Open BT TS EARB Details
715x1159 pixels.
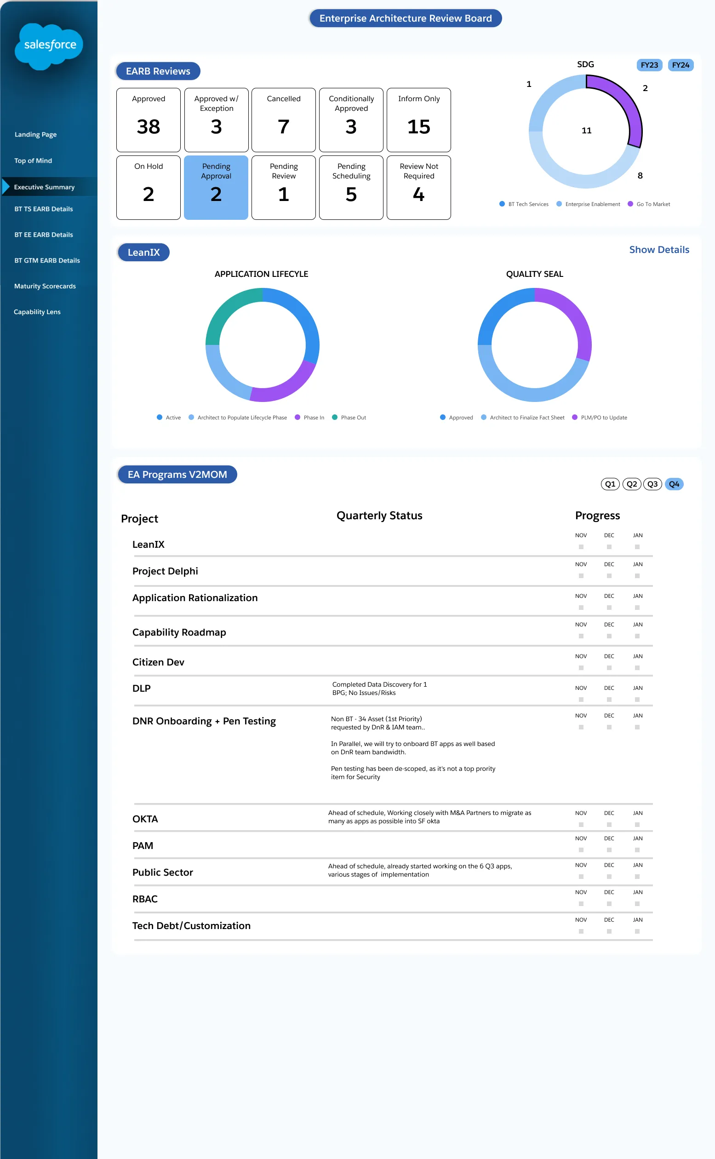44,209
